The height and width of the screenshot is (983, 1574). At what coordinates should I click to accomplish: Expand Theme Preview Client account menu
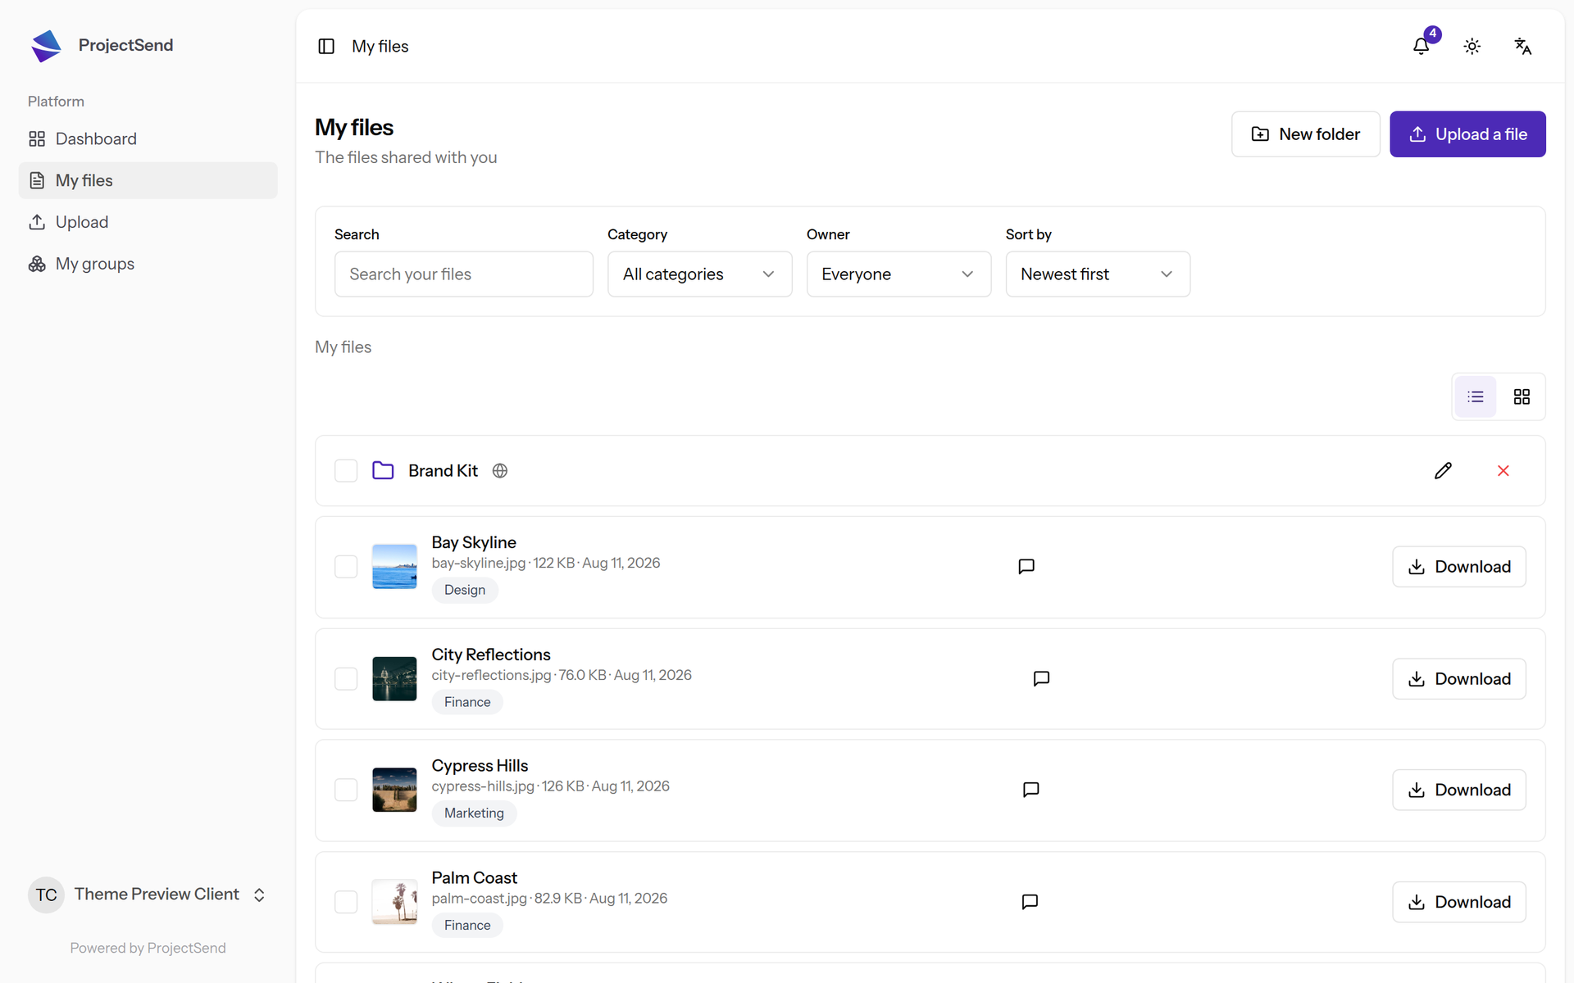tap(148, 895)
